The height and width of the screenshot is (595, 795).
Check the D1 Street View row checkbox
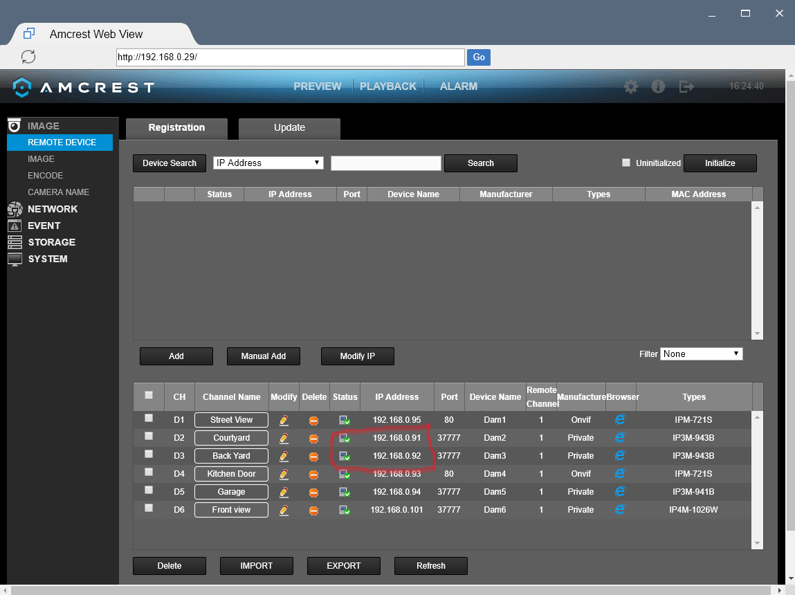[x=149, y=418]
